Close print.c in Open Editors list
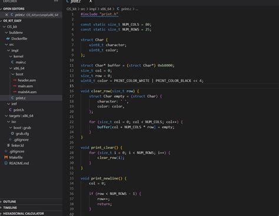This screenshot has width=279, height=216. pos(6,15)
